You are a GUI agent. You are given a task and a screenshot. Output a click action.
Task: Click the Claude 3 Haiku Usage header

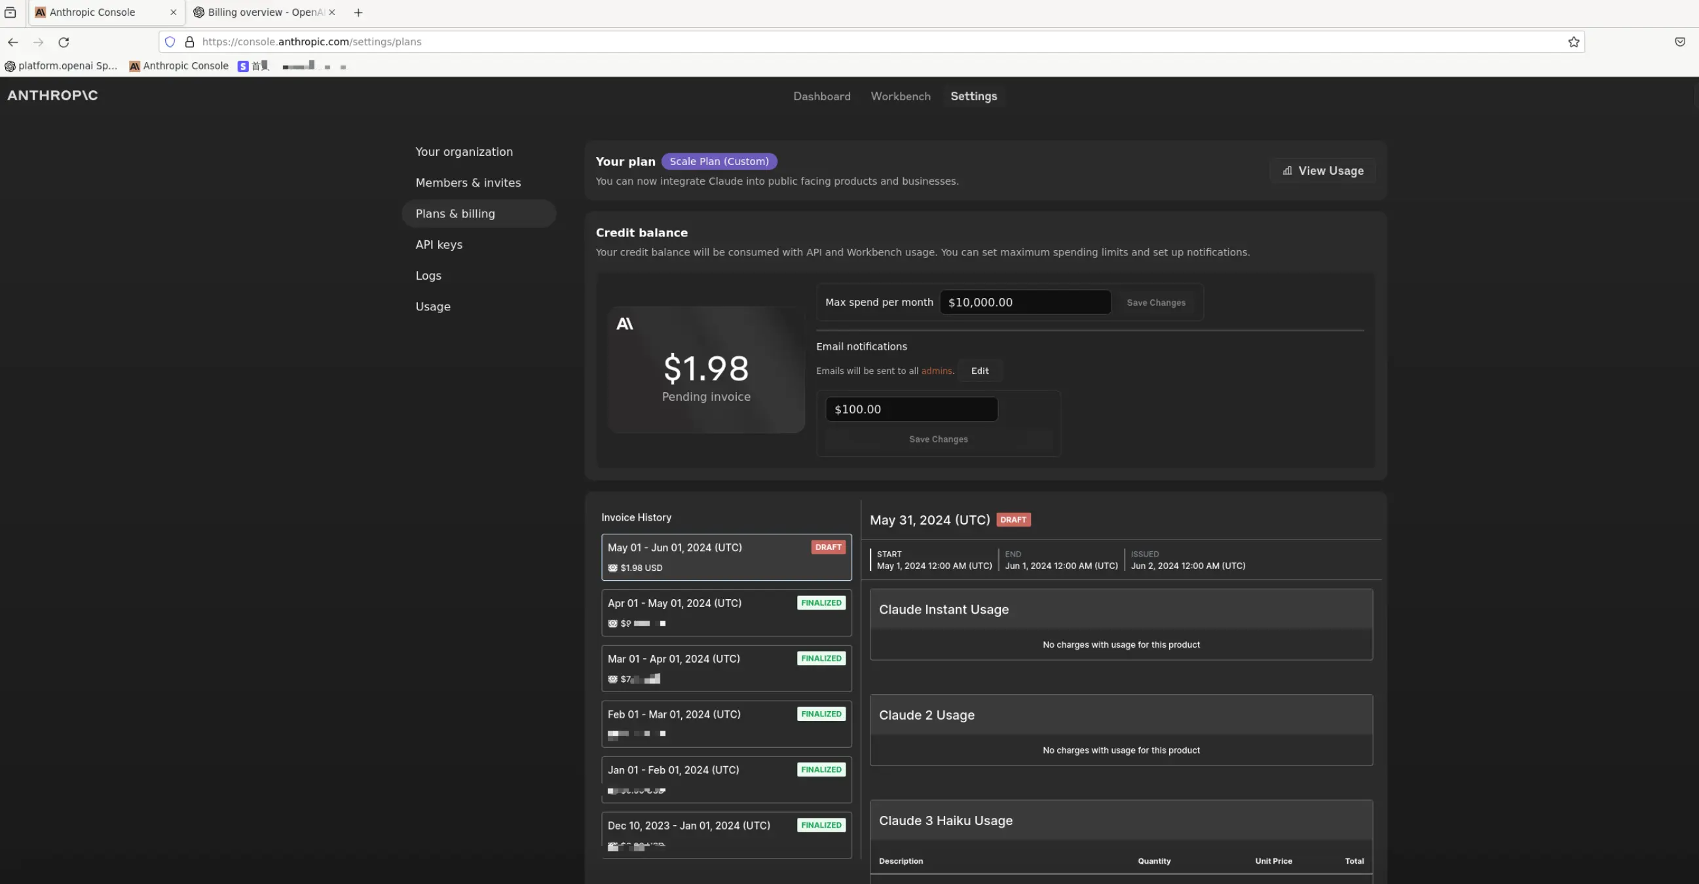pos(1121,820)
